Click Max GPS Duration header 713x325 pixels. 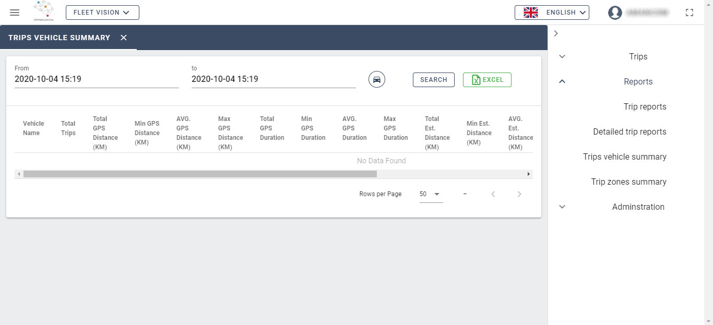click(396, 128)
